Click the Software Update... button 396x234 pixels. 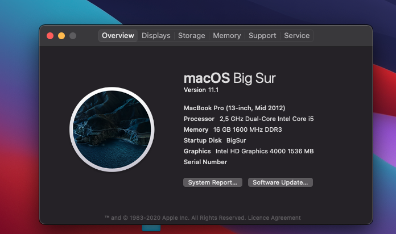click(280, 182)
